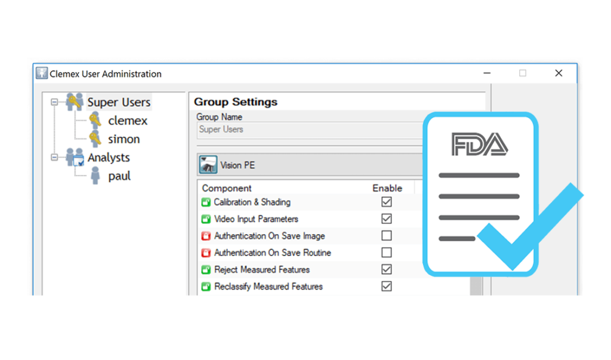Click the Video Input Parameters row label
This screenshot has width=611, height=360.
coord(256,219)
